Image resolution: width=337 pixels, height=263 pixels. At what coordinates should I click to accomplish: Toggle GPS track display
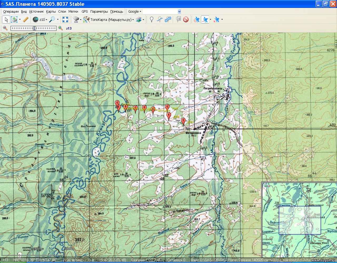pos(205,20)
